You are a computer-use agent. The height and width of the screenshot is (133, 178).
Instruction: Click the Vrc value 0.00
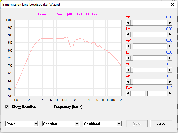tap(169, 17)
